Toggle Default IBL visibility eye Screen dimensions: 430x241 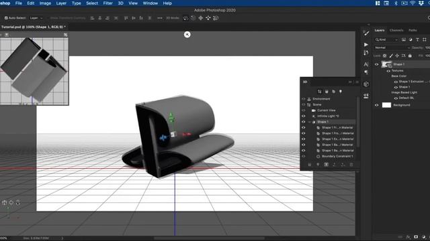pos(396,98)
